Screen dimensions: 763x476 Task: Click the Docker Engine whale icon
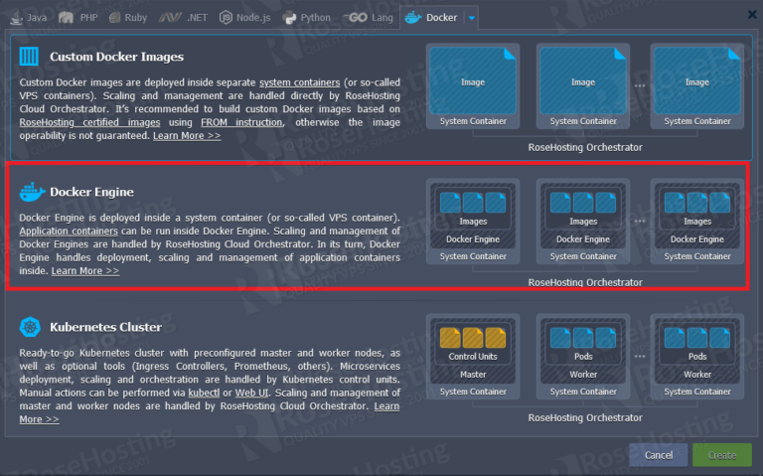[32, 192]
